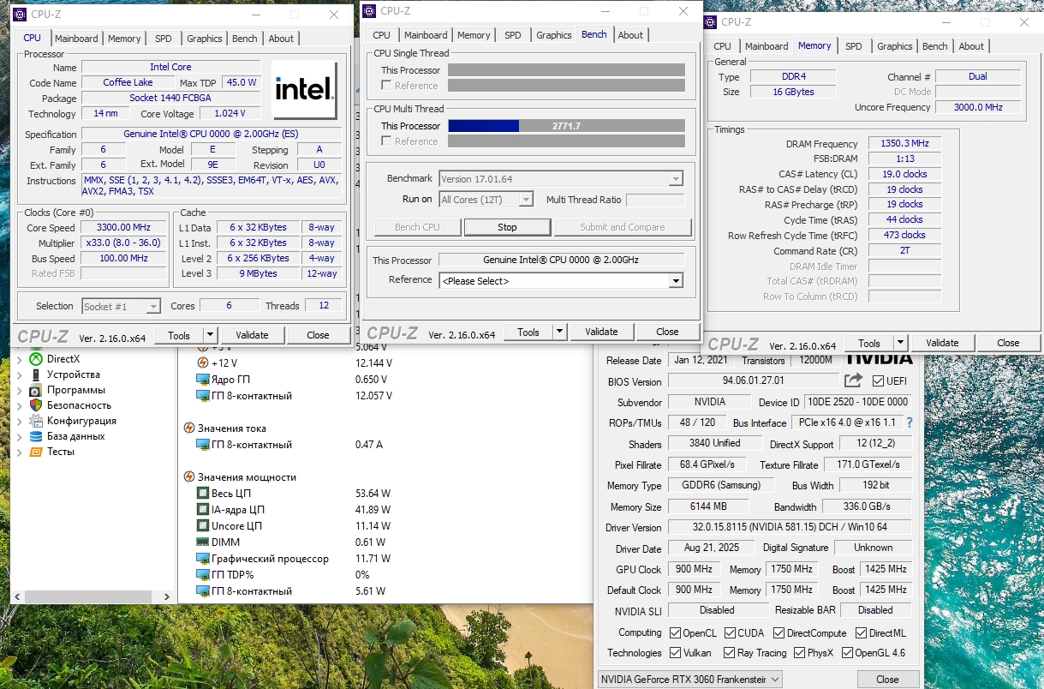Open Tools dropdown arrow in CPU tab window

[210, 335]
